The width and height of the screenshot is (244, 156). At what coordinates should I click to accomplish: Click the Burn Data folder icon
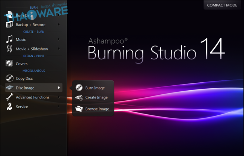click(9, 15)
